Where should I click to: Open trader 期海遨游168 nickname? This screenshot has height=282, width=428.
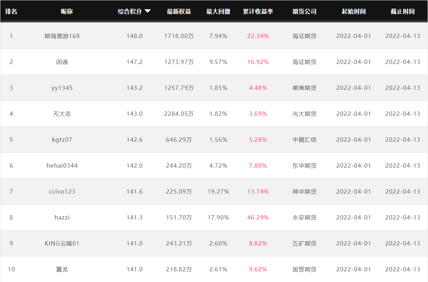62,36
